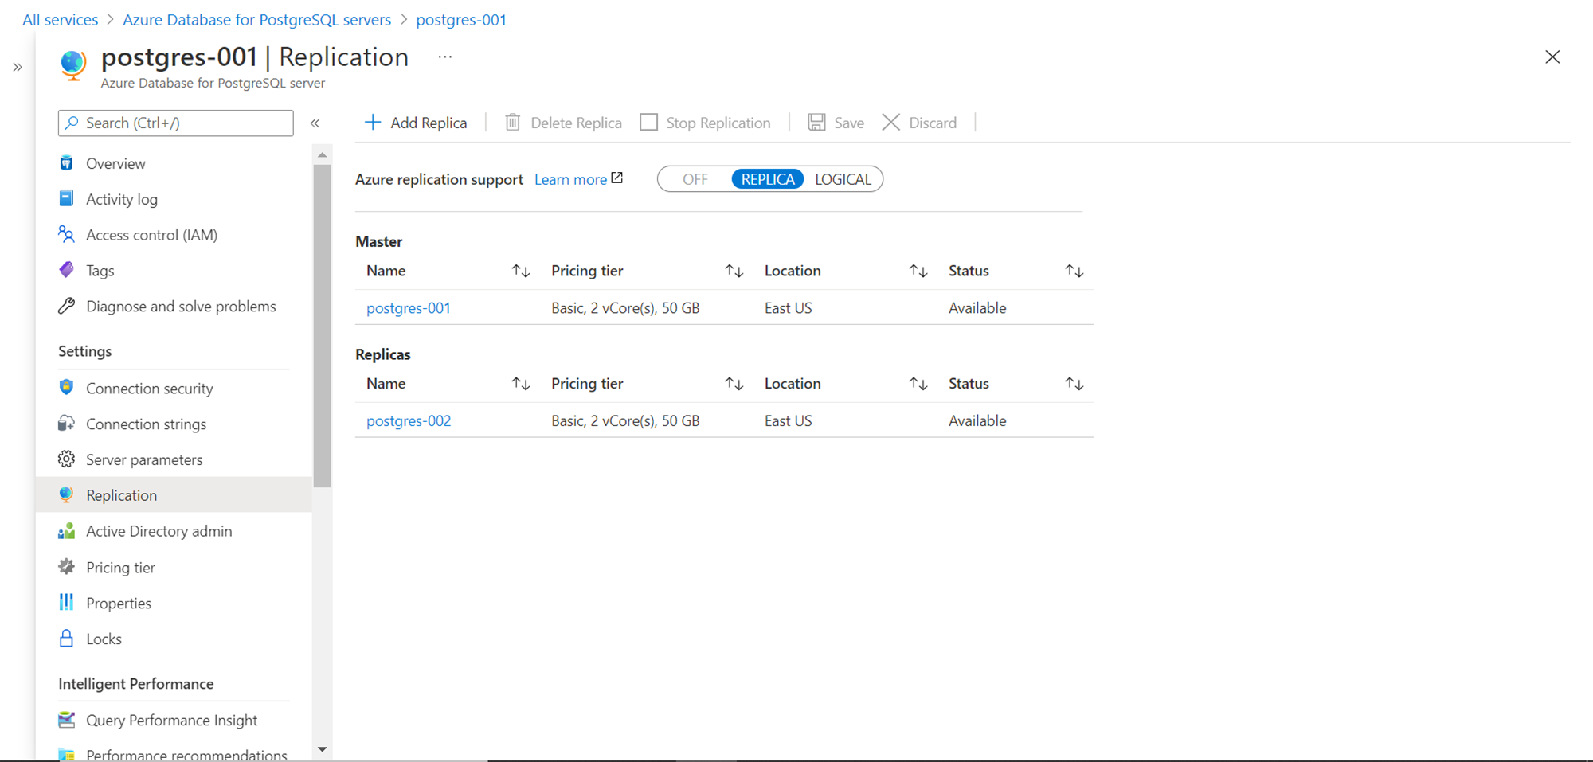Click the Delete Replica button label
1593x762 pixels.
[x=576, y=123]
